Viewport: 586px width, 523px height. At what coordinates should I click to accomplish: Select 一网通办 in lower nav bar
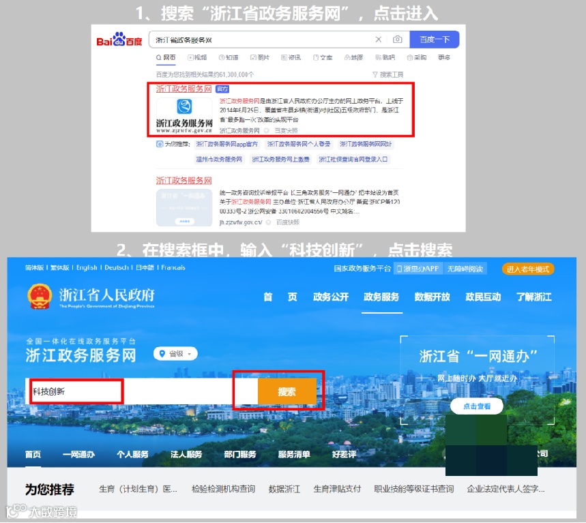point(79,455)
